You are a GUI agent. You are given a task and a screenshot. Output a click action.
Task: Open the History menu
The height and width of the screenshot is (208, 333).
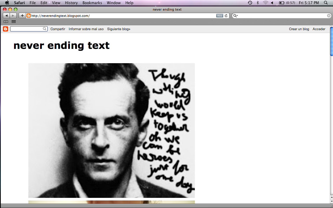coord(71,3)
